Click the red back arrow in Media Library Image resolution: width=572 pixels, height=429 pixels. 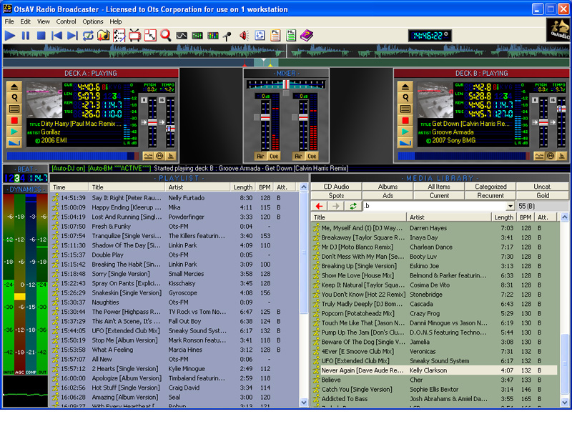pyautogui.click(x=320, y=206)
